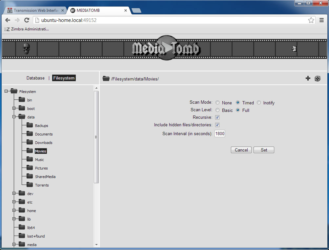Image resolution: width=329 pixels, height=250 pixels.
Task: Click the tree panel scrollbar thumb
Action: (96, 137)
